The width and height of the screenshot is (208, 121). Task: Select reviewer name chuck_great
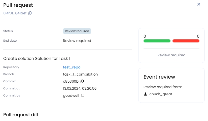tap(161, 94)
